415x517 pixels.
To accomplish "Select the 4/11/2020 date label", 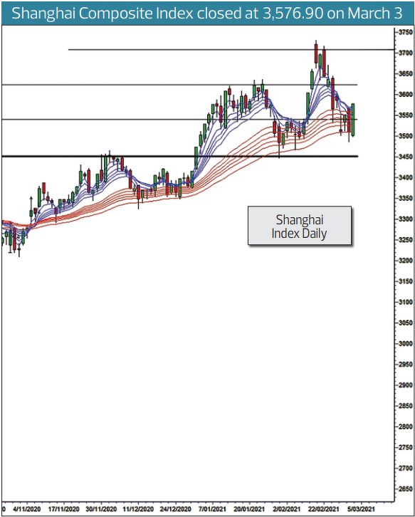I will point(27,509).
